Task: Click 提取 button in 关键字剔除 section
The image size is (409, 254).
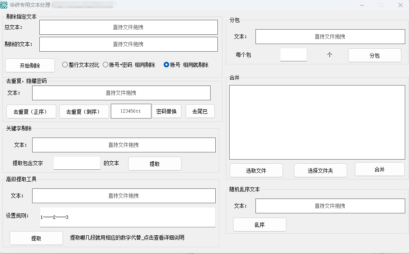Action: coord(154,164)
